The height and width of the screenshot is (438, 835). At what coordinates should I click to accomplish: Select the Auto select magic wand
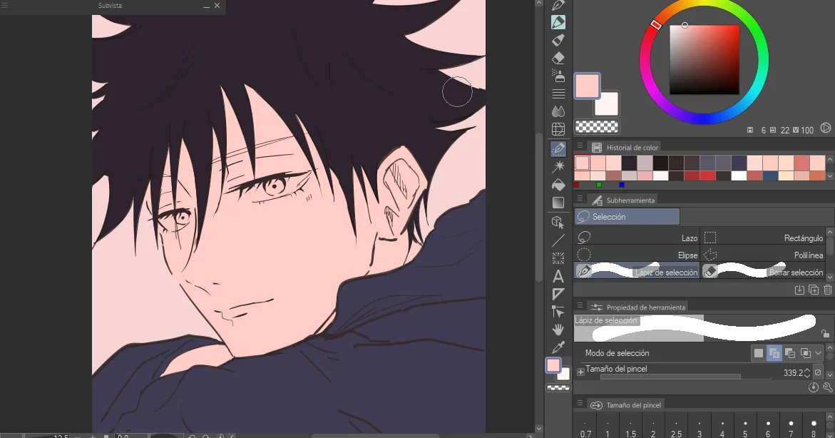[x=558, y=167]
